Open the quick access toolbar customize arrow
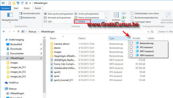173x98 pixels. click(x=30, y=3)
